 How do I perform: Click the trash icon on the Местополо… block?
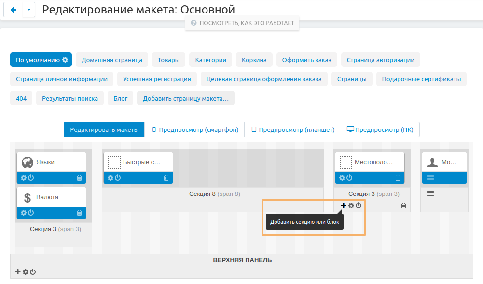point(398,178)
